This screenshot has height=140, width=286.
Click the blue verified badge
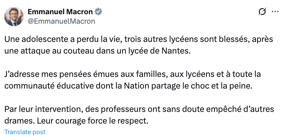(98, 12)
